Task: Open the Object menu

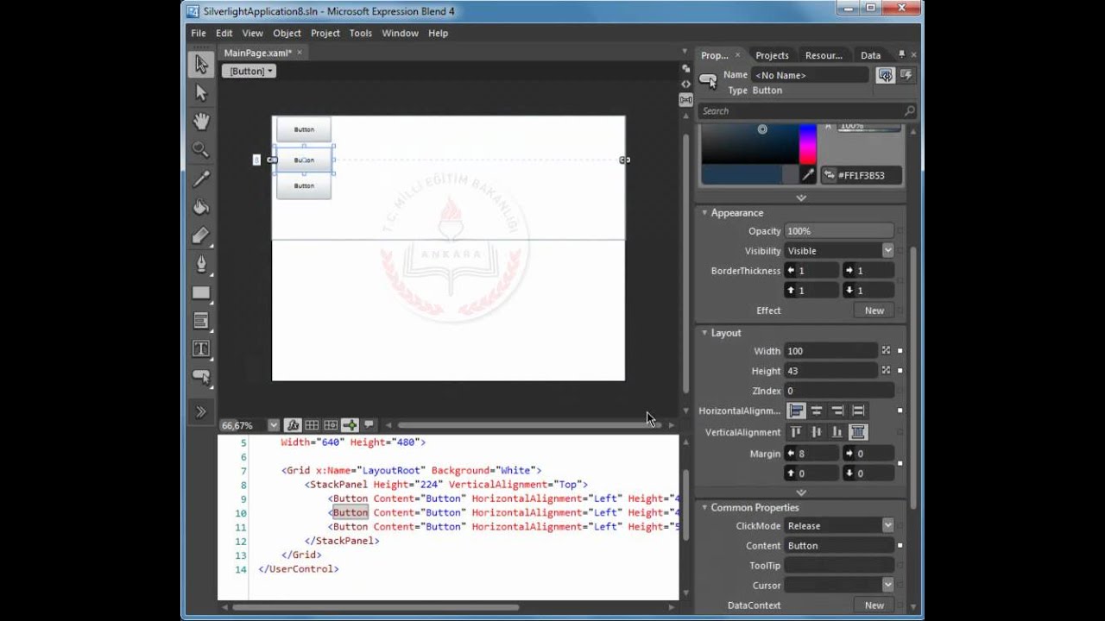Action: [287, 33]
